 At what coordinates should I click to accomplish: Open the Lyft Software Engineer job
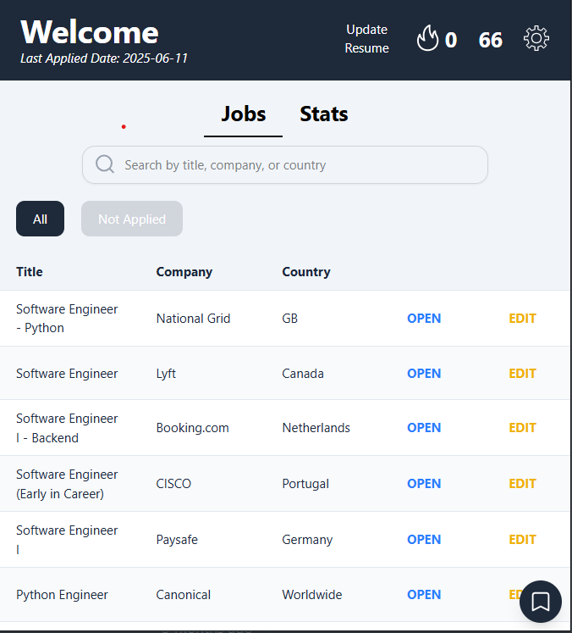pos(423,374)
